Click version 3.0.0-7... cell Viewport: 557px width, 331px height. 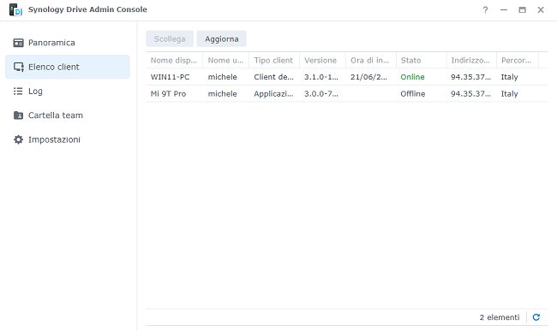[x=321, y=94]
